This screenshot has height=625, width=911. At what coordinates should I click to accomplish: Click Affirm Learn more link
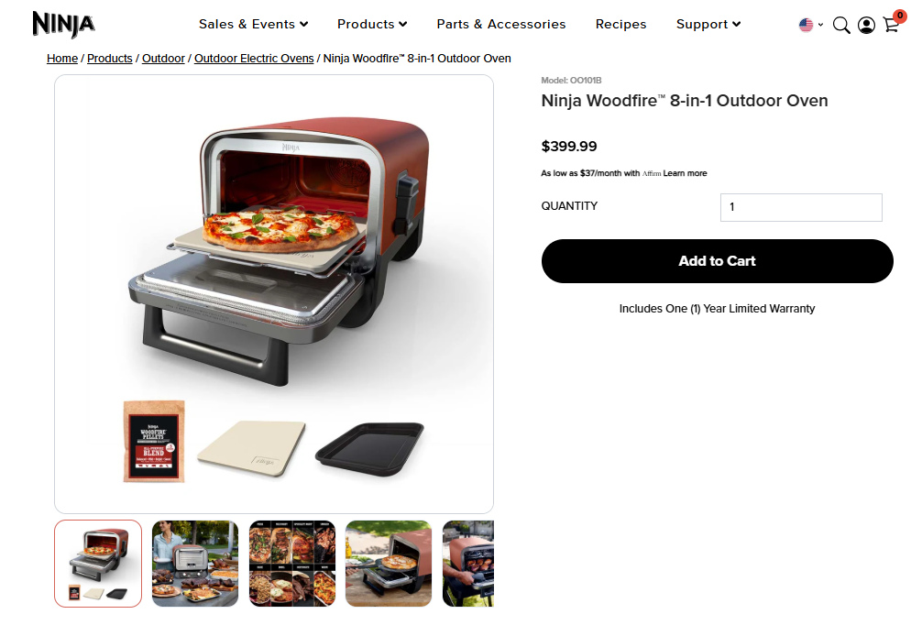[685, 173]
